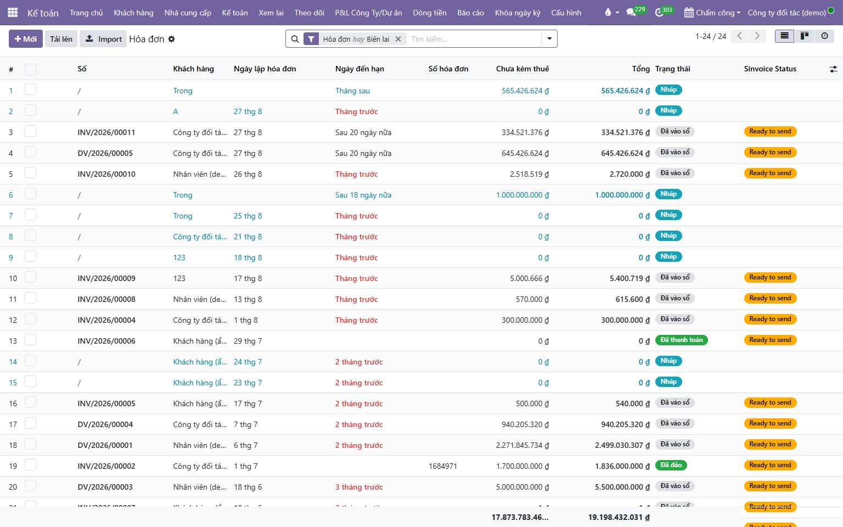The image size is (843, 527).
Task: Open activities clock icon with 303 badge
Action: pyautogui.click(x=659, y=12)
